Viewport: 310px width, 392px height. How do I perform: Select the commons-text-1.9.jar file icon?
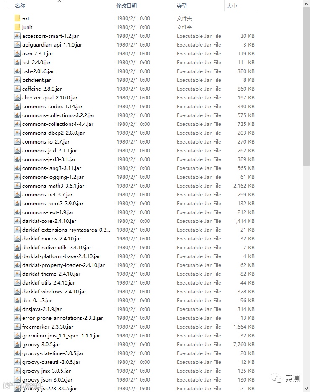(x=17, y=212)
